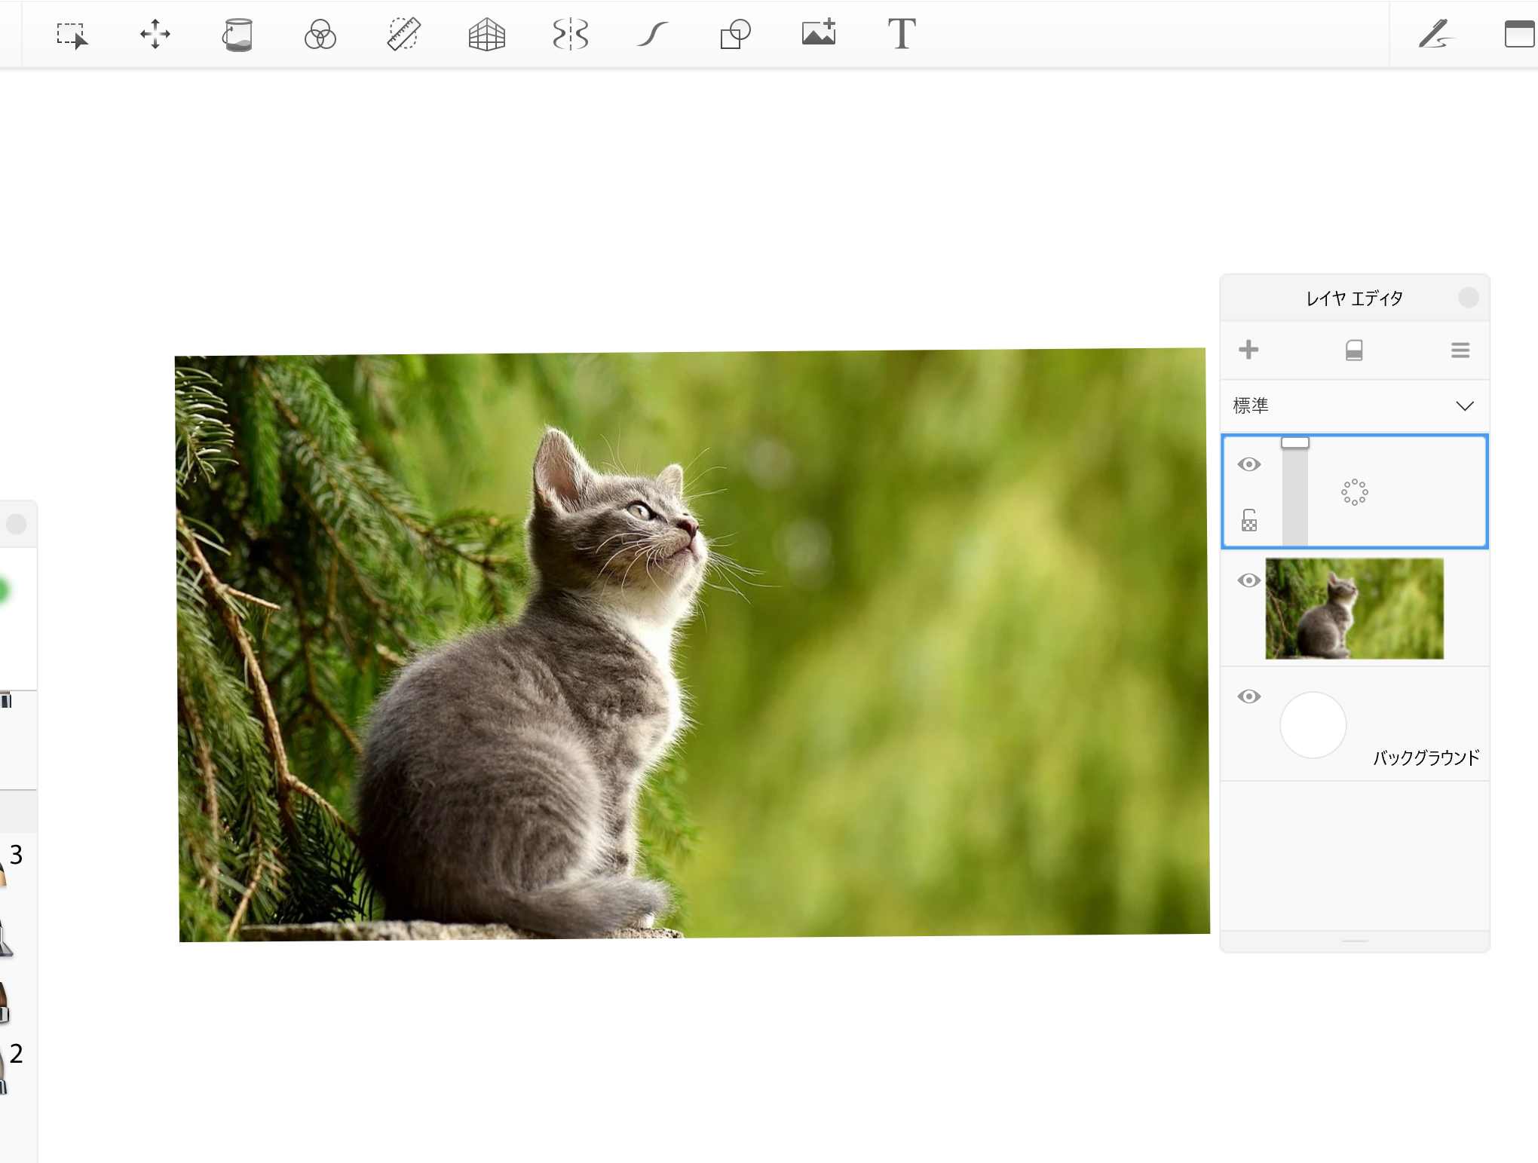This screenshot has width=1538, height=1163.
Task: Open the Color Adjustment circles tool
Action: click(320, 35)
